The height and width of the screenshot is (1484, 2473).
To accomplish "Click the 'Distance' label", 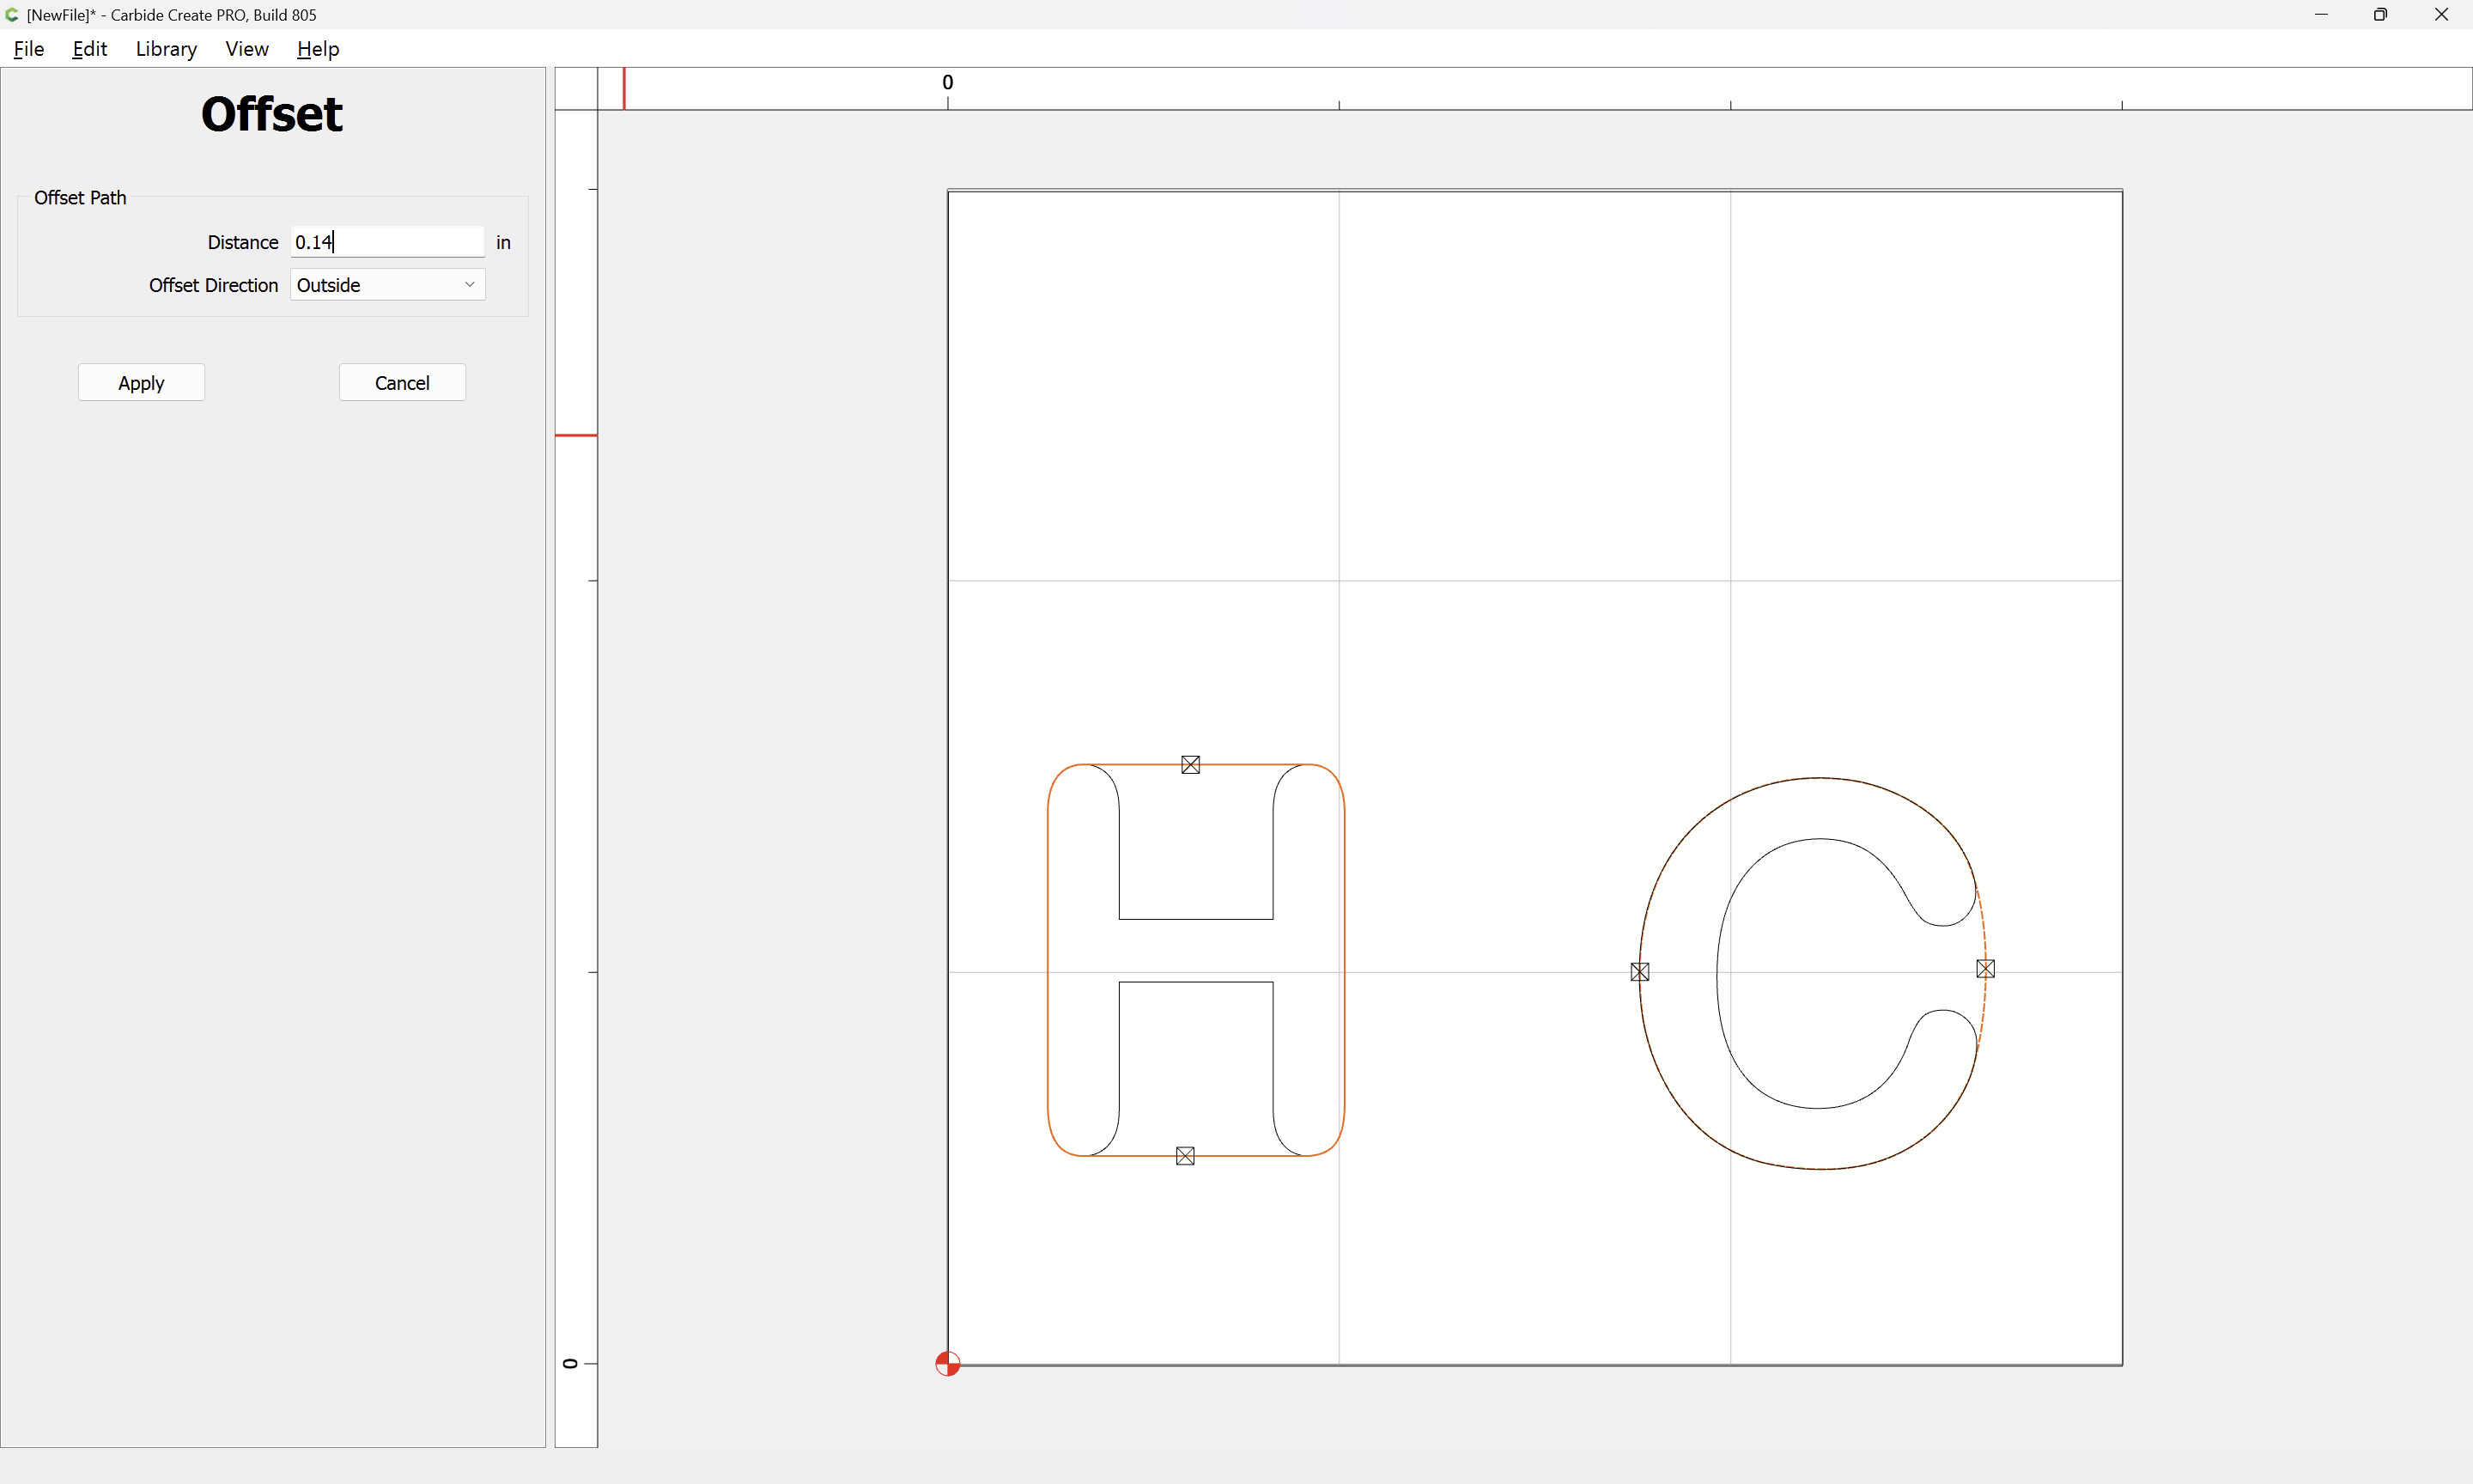I will click(243, 242).
